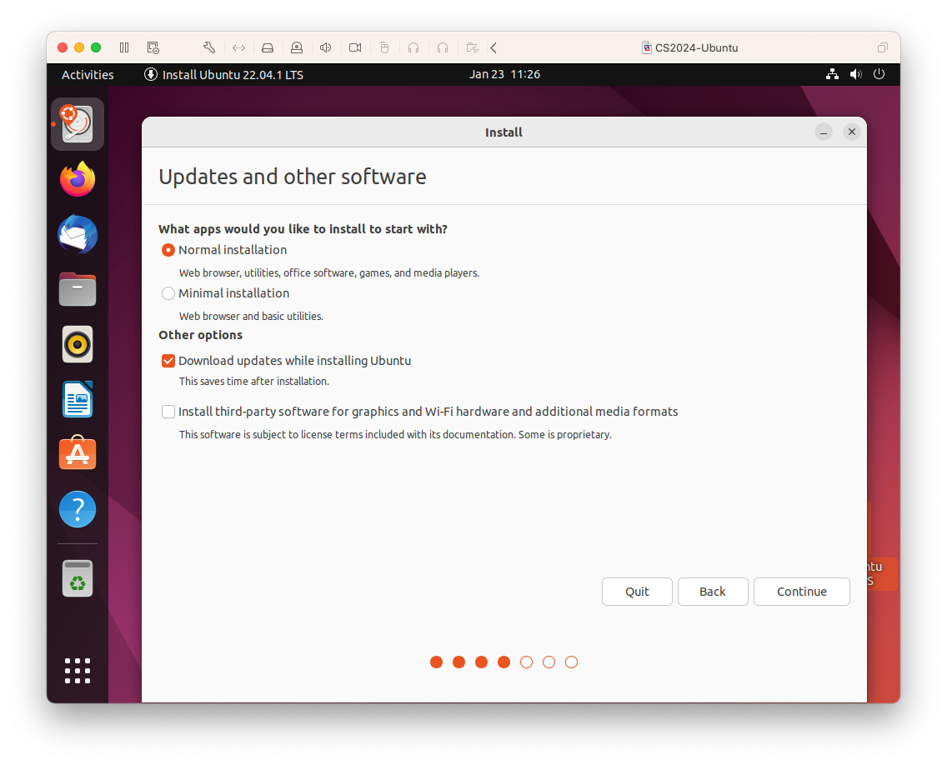Open the Trash in the dock
The image size is (947, 765).
click(78, 577)
